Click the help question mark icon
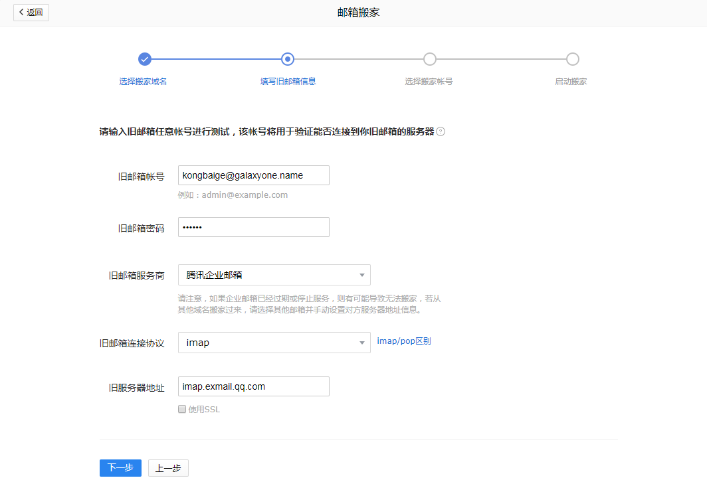This screenshot has height=482, width=707. tap(441, 131)
